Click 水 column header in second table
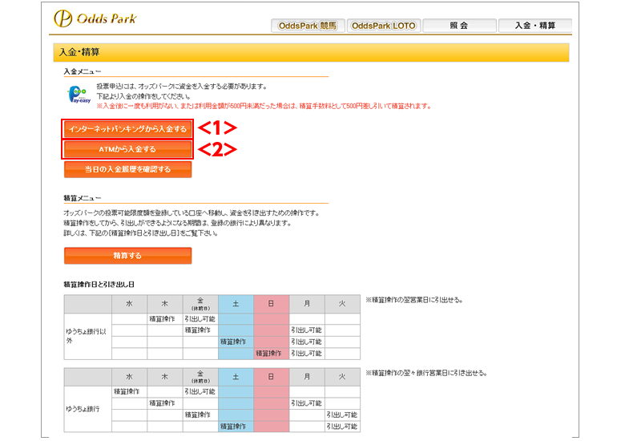Viewport: 617px width, 441px height. click(x=129, y=377)
